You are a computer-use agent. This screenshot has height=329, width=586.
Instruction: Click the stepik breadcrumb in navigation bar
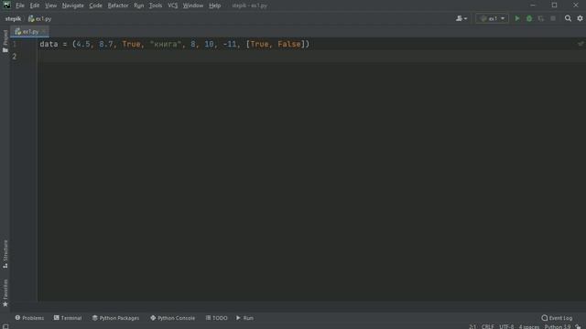(x=13, y=18)
